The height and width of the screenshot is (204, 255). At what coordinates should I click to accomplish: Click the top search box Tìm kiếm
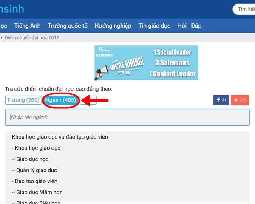pyautogui.click(x=244, y=9)
